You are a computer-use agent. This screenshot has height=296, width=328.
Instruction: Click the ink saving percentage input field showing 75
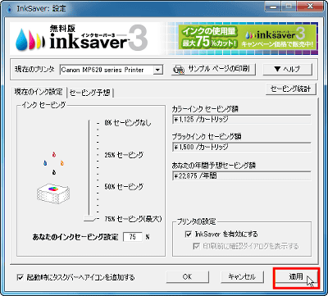point(133,237)
